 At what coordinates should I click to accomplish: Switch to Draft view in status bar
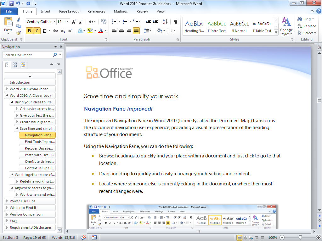pos(263,238)
